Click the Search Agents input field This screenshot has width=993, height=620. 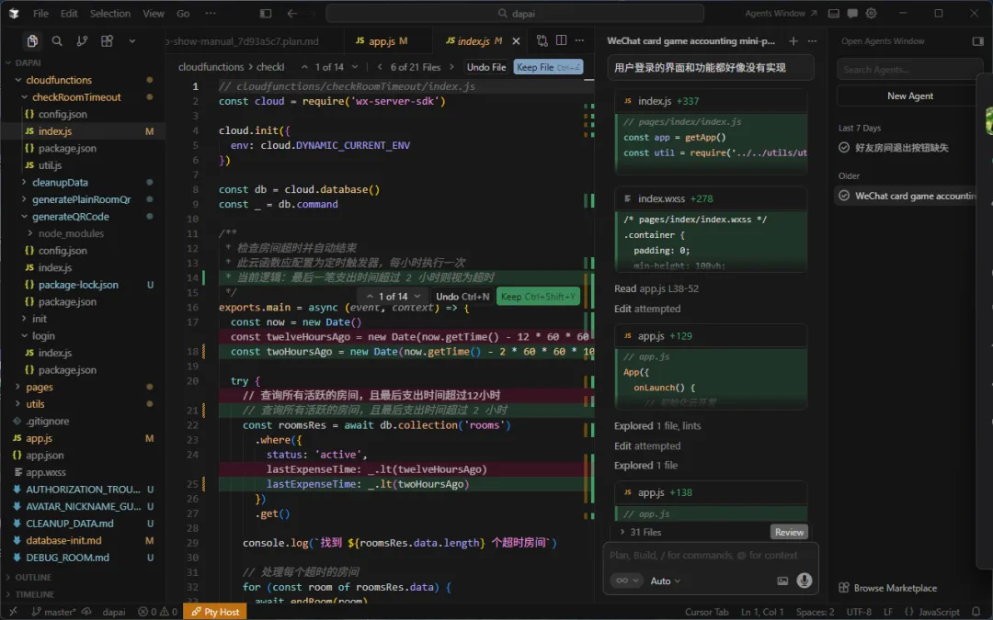click(x=906, y=70)
